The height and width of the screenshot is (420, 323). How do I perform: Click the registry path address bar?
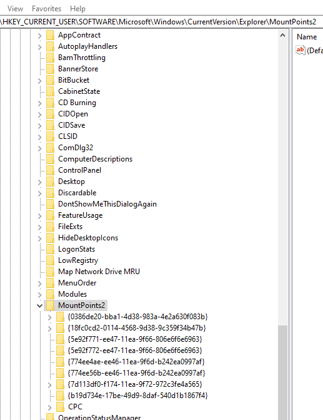point(161,22)
